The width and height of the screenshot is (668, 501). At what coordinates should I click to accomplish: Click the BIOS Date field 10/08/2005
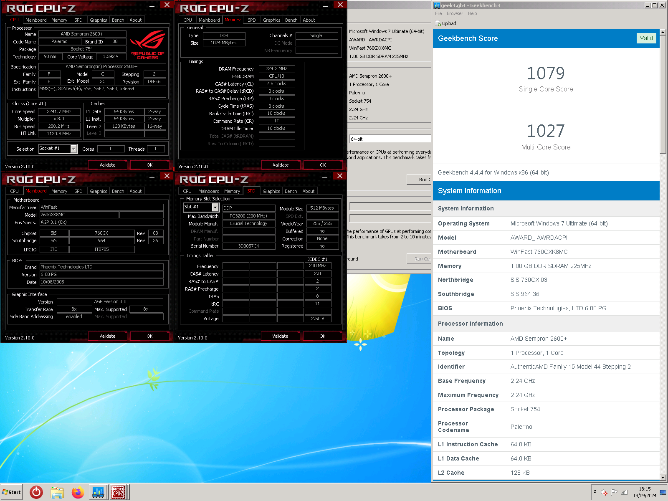coord(101,282)
